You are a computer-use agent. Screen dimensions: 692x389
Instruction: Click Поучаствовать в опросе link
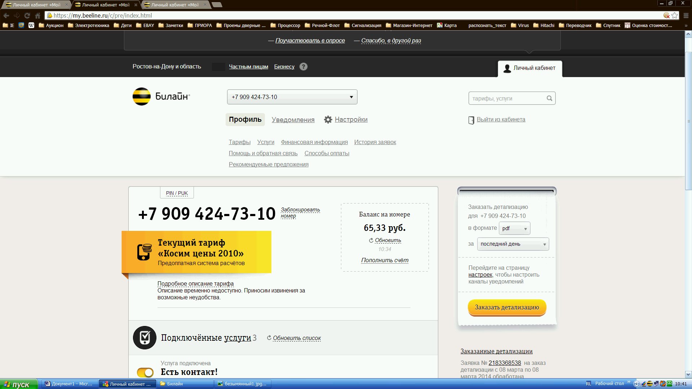[310, 40]
